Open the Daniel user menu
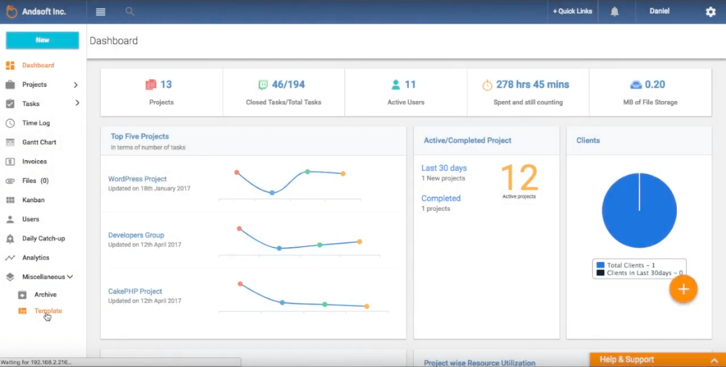 [x=659, y=11]
